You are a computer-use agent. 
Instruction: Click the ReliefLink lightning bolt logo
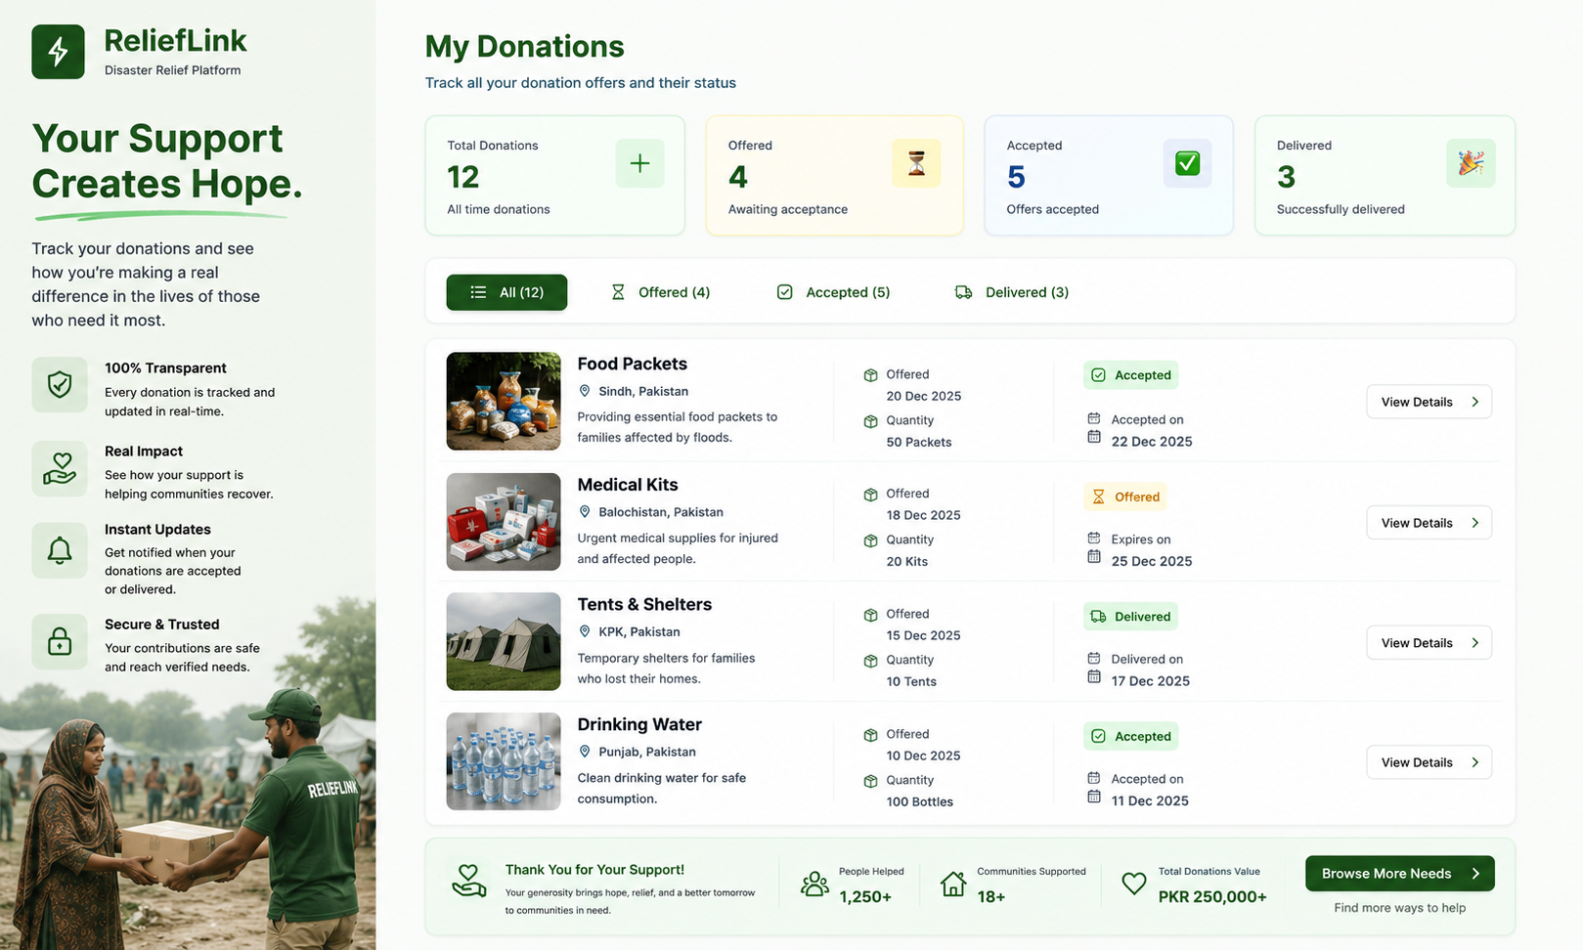58,52
